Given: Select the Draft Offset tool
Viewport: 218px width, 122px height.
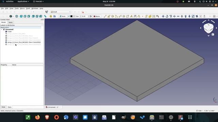Looking at the screenshot, I should tap(171, 16).
